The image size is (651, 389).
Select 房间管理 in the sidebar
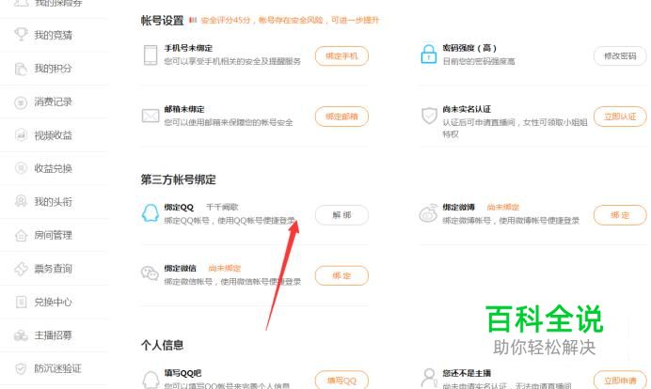click(x=53, y=235)
